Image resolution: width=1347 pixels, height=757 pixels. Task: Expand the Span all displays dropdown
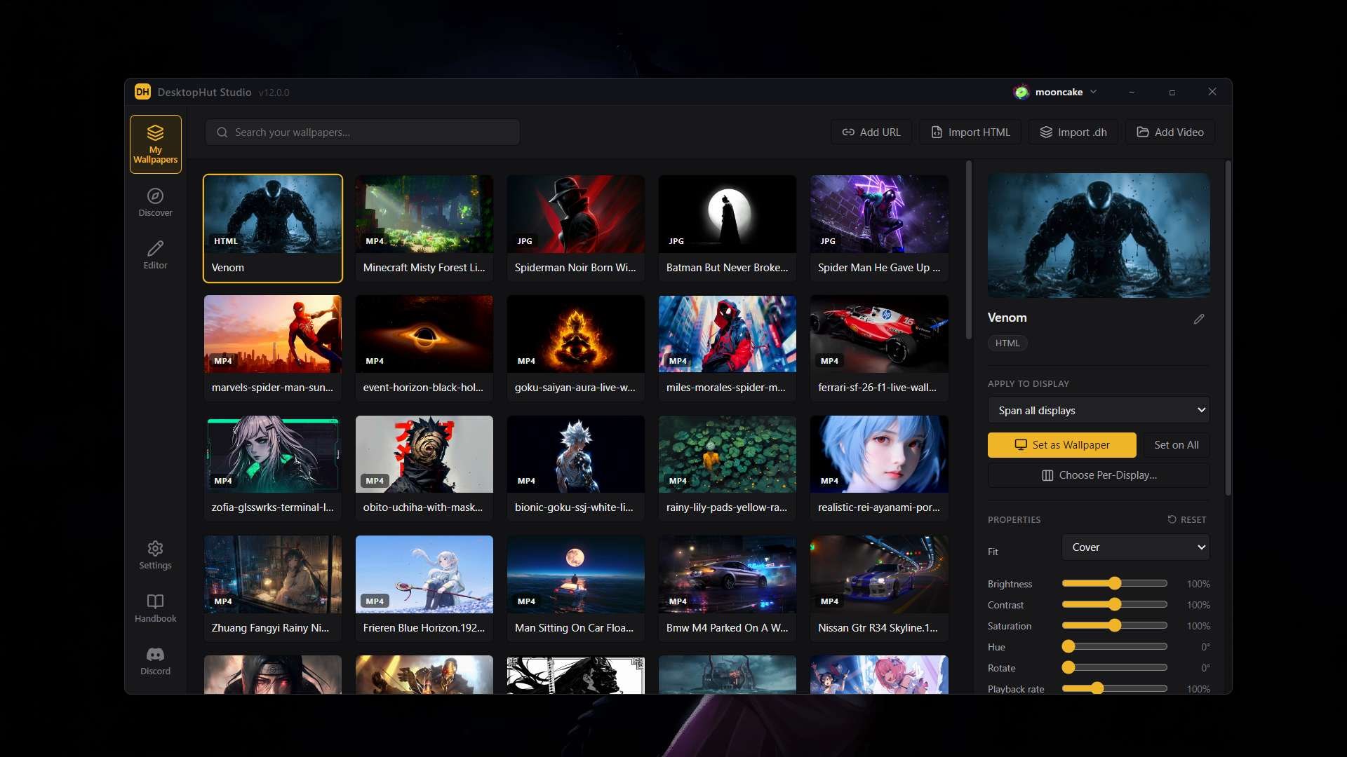(x=1099, y=410)
